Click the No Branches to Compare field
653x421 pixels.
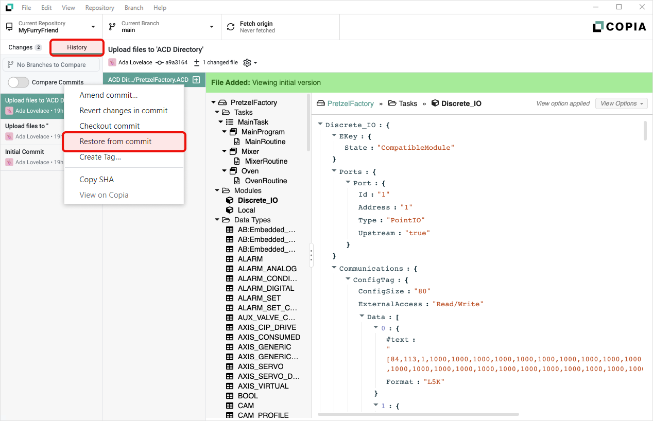pos(51,65)
